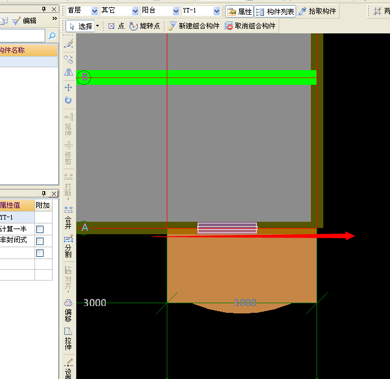Click the 延伸 extend tool
Image resolution: width=390 pixels, height=379 pixels.
pyautogui.click(x=68, y=124)
